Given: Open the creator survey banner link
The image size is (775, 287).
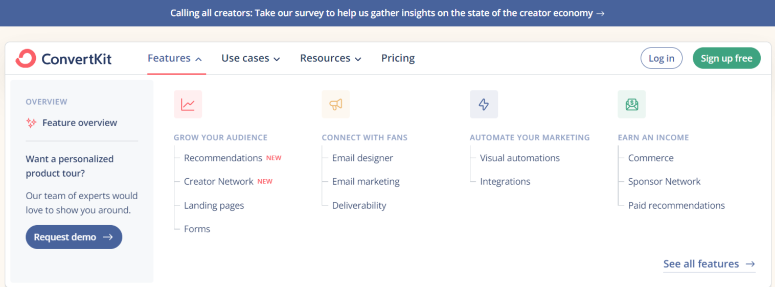Looking at the screenshot, I should coord(387,13).
